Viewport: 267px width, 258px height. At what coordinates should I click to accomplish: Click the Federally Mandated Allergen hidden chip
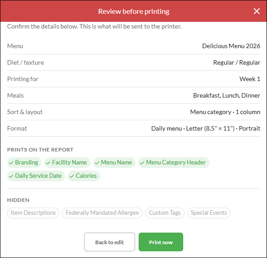[x=102, y=213]
